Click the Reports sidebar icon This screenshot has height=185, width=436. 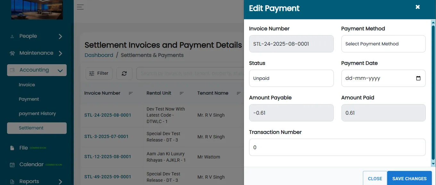tap(12, 181)
